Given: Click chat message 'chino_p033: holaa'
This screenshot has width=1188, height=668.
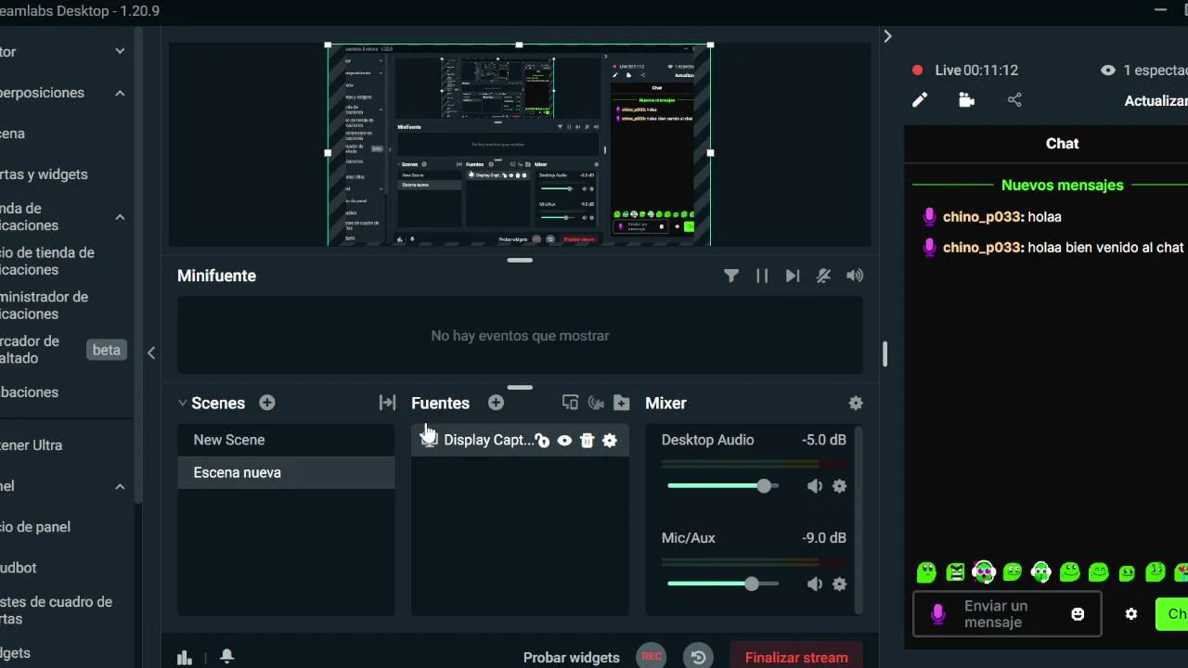Looking at the screenshot, I should point(1002,217).
